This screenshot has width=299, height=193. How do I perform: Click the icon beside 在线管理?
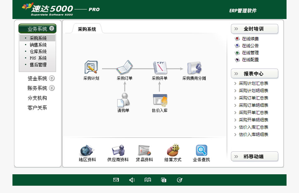(237, 53)
